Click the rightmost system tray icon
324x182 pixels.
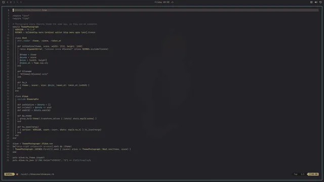tap(320, 2)
